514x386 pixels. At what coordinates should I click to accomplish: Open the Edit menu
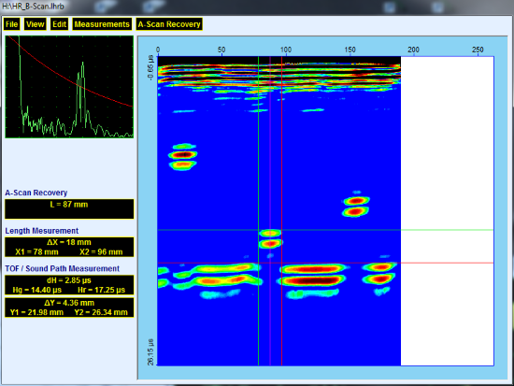click(59, 24)
